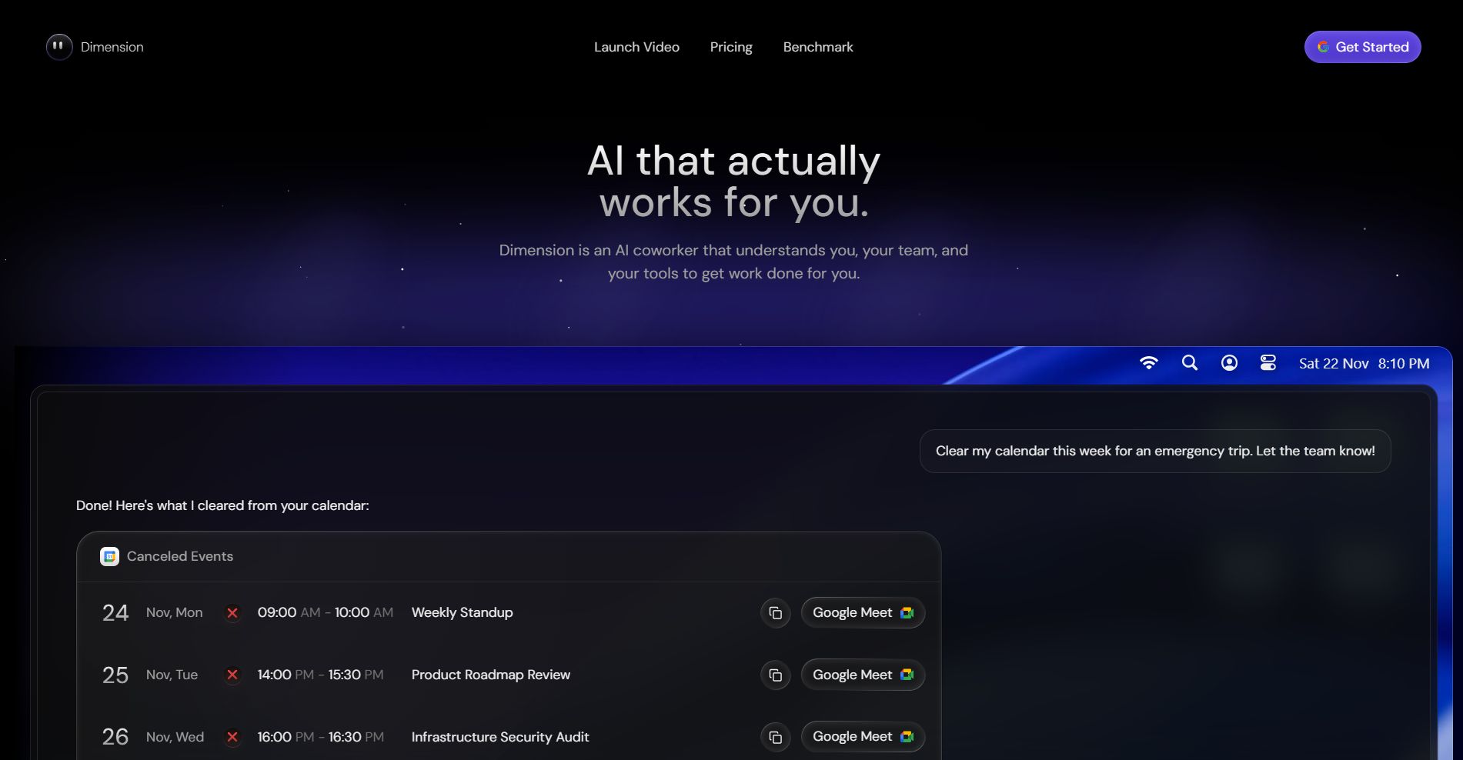Click the Canceled Events heading
This screenshot has width=1463, height=760.
180,556
